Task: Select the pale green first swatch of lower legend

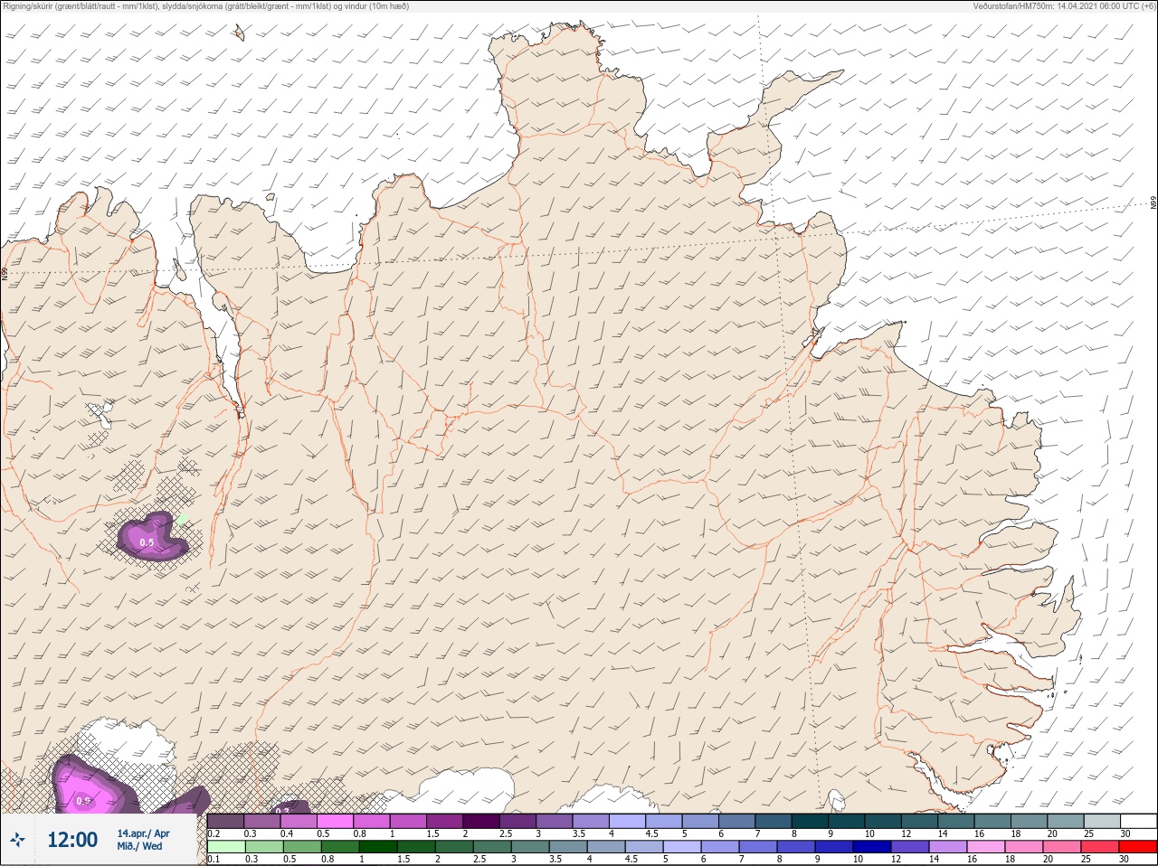Action: coord(225,847)
